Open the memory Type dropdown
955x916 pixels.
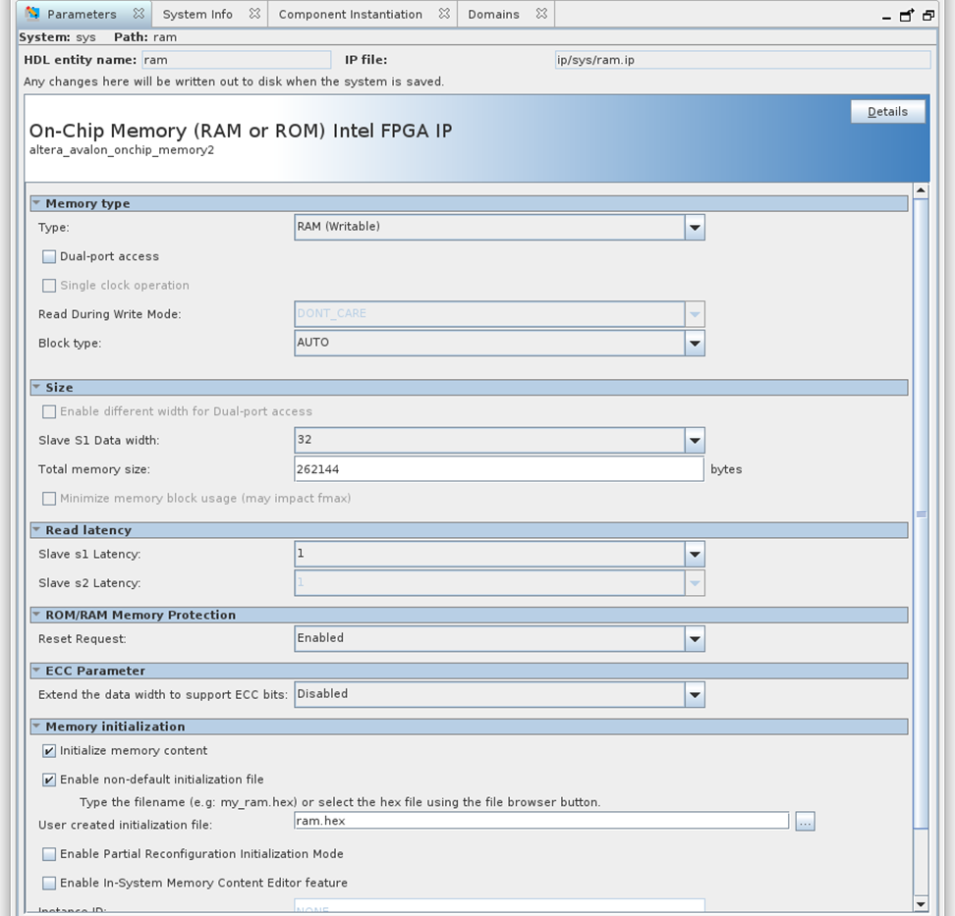pos(695,228)
